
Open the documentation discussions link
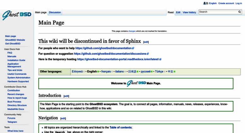pos(110,54)
